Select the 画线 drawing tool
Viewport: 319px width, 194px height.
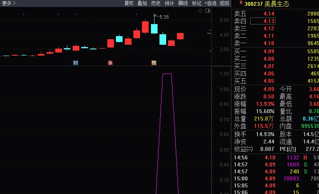pyautogui.click(x=183, y=3)
